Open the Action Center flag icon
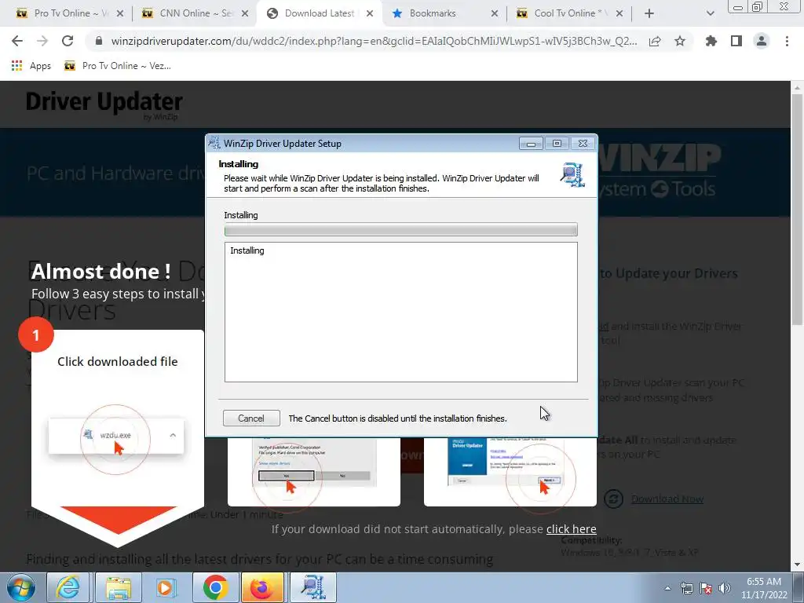The width and height of the screenshot is (804, 603). click(706, 588)
